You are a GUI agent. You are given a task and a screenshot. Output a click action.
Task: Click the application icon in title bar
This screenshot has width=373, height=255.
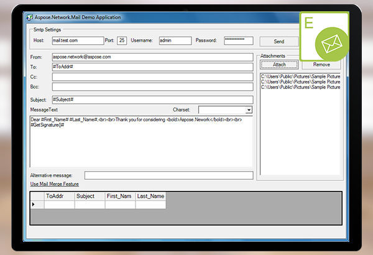click(30, 17)
